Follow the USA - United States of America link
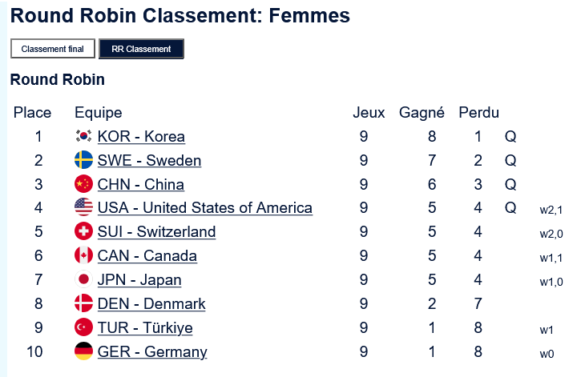 (204, 208)
